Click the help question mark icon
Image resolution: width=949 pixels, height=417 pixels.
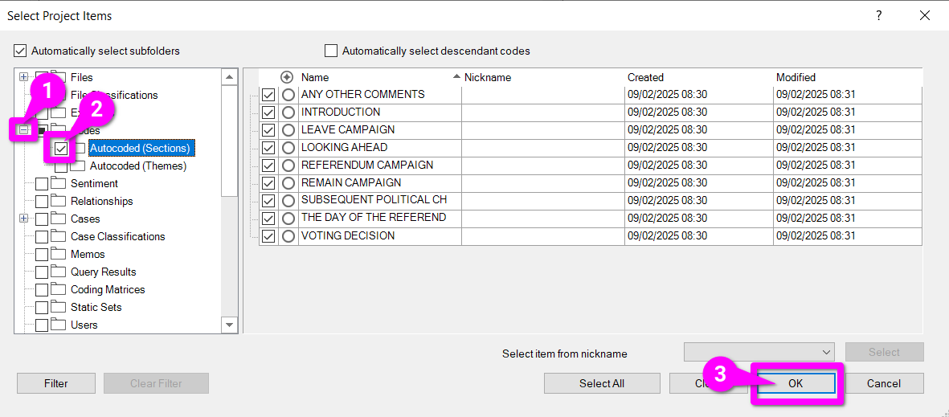[x=879, y=15]
